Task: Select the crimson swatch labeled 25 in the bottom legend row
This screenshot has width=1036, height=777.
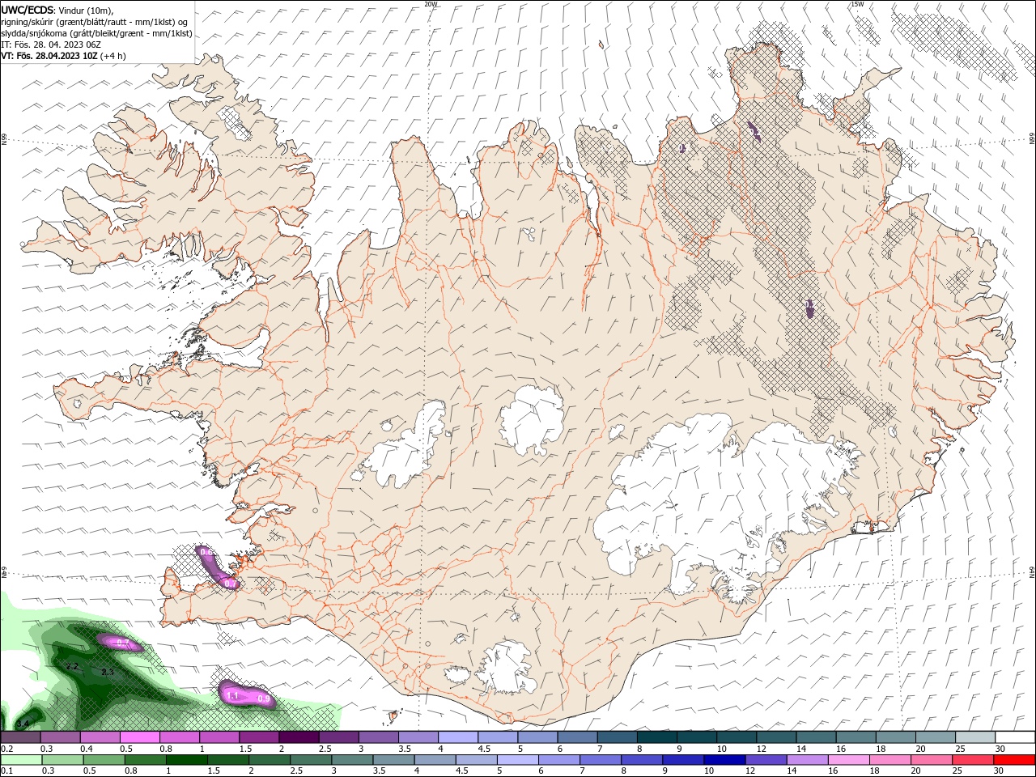Action: (974, 760)
